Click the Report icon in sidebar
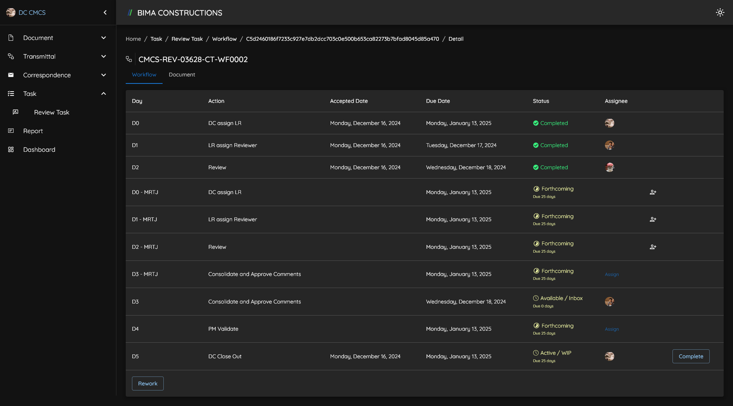 11,131
